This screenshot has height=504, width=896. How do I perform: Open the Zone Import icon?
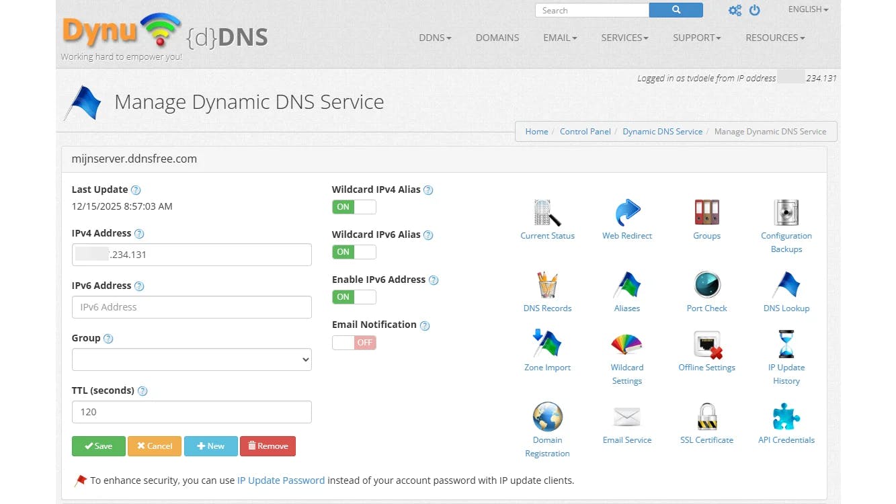(x=547, y=343)
